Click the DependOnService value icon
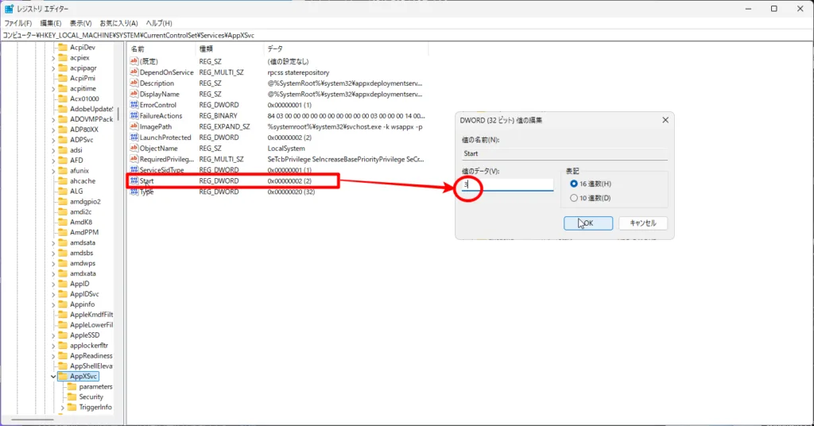814x426 pixels. pyautogui.click(x=134, y=72)
